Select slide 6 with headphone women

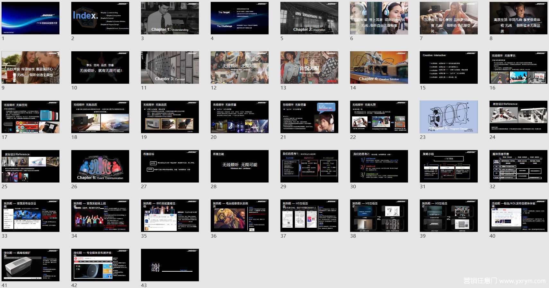click(379, 18)
